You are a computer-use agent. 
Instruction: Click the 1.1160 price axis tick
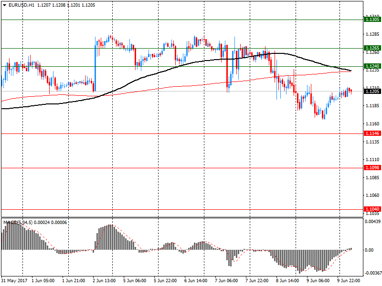pyautogui.click(x=372, y=124)
